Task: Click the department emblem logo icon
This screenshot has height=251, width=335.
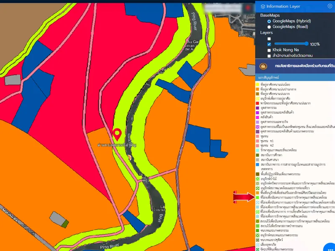Action: 263,66
